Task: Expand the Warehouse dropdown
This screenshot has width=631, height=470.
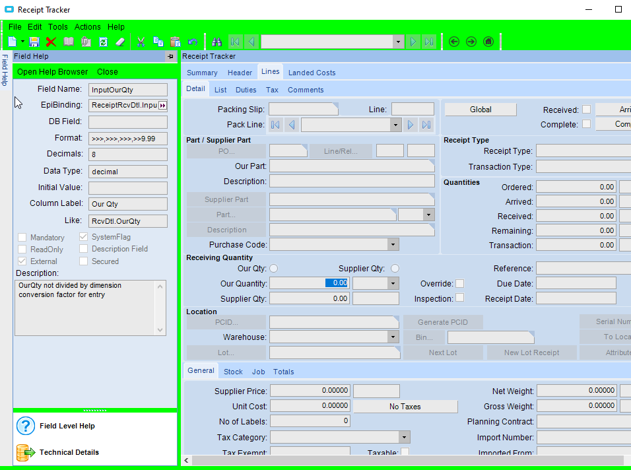Action: point(393,337)
